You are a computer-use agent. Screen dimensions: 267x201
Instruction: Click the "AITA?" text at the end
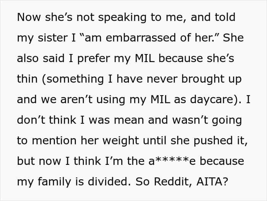212,182
